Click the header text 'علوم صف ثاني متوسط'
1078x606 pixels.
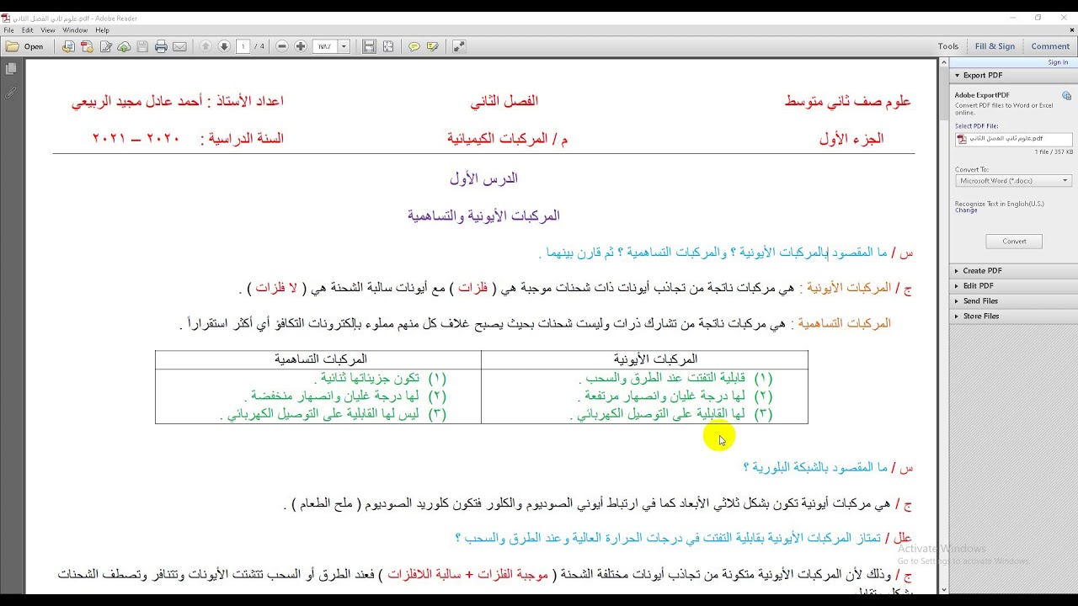[847, 101]
